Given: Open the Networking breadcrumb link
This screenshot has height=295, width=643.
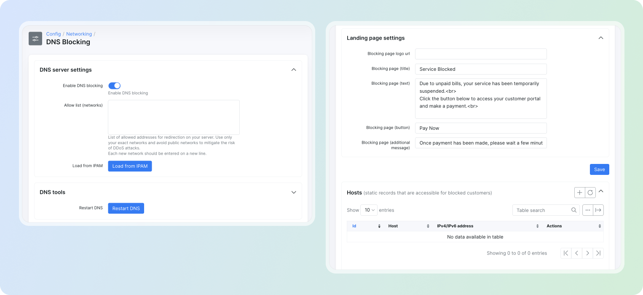Looking at the screenshot, I should [79, 34].
